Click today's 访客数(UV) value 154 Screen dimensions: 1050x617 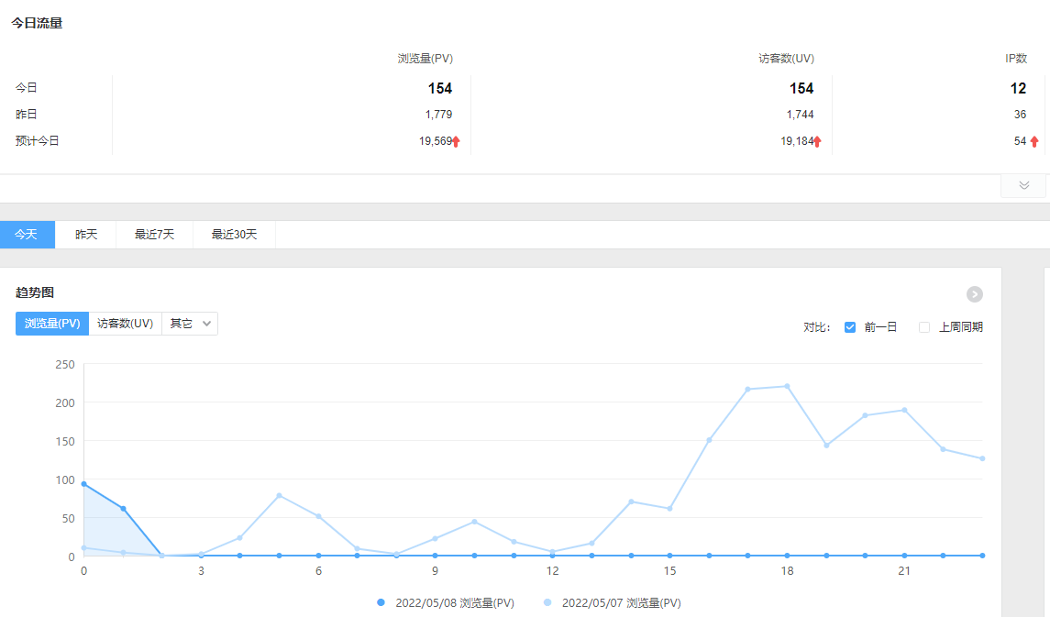(801, 89)
